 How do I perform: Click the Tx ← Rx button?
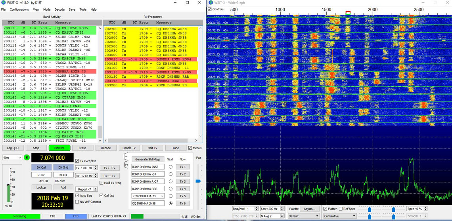point(109,168)
